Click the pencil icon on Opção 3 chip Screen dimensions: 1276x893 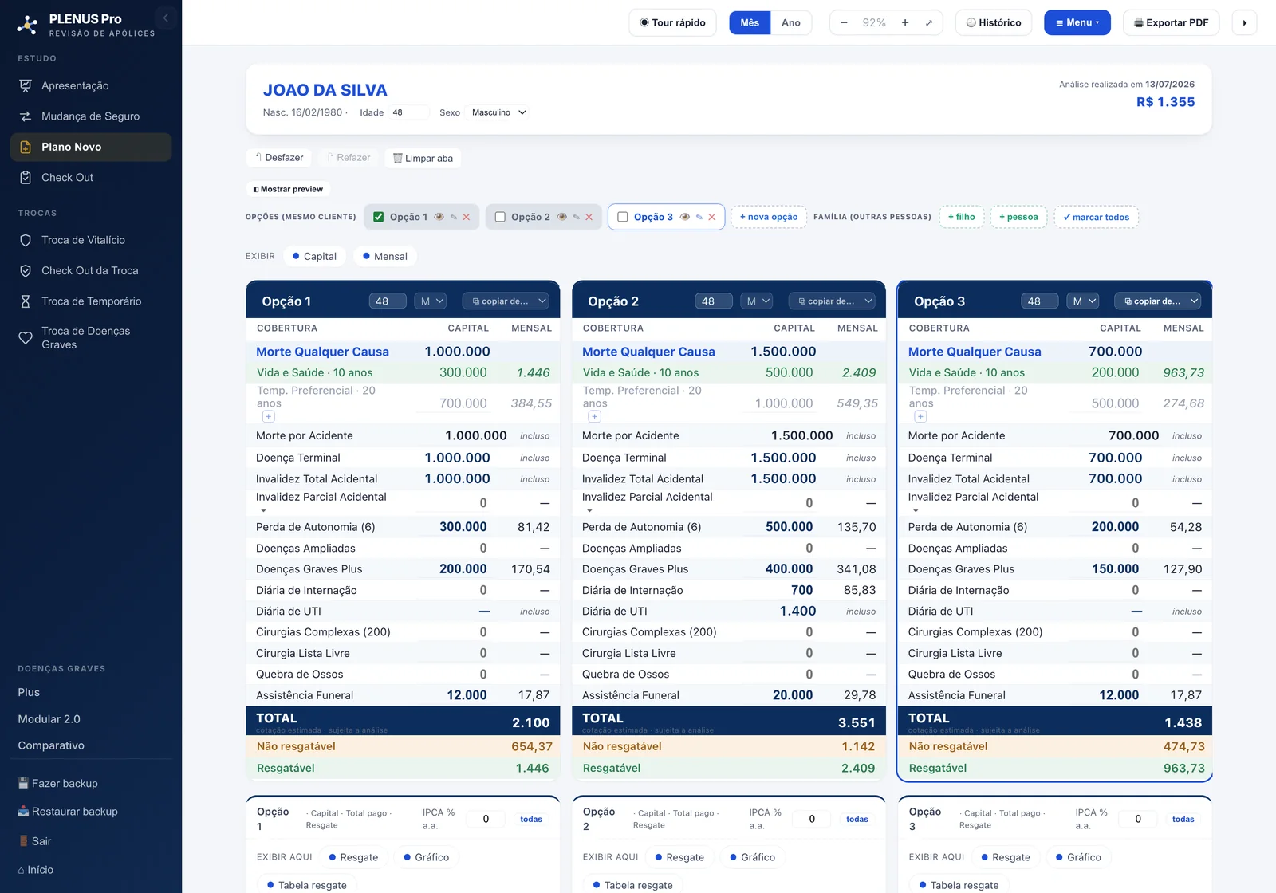pyautogui.click(x=699, y=217)
